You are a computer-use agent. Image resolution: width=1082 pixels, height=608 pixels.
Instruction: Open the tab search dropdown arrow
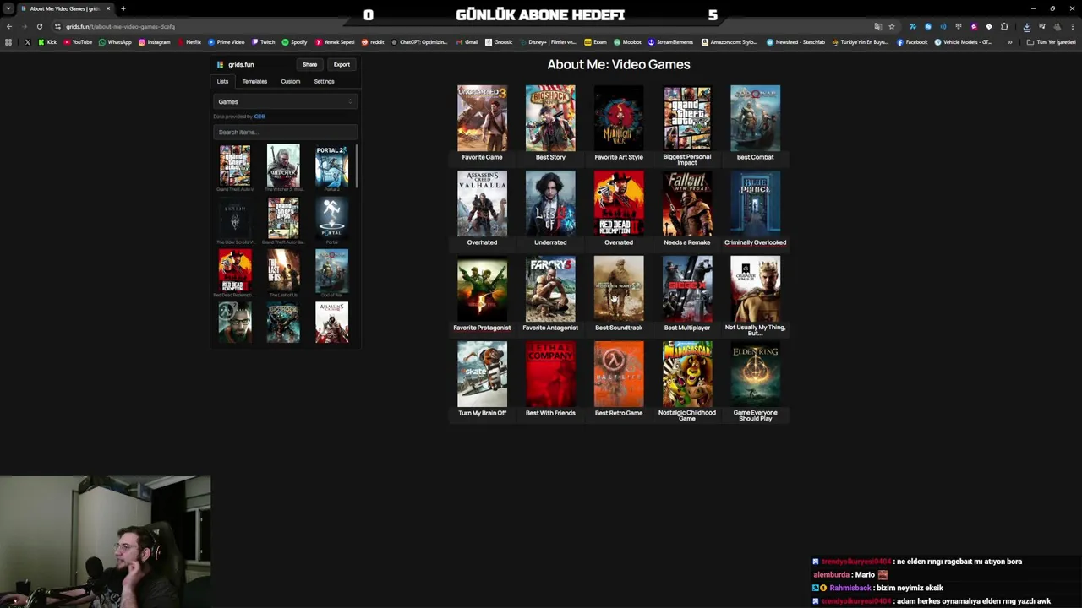[x=8, y=8]
